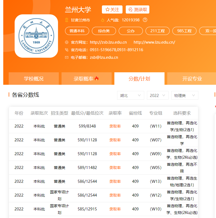Click 录取率 link in W07 row
This screenshot has height=218, width=216.
115,140
